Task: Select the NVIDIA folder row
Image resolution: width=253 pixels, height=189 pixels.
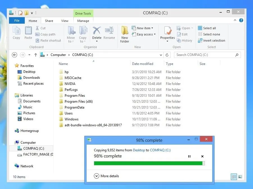Action: pos(120,84)
